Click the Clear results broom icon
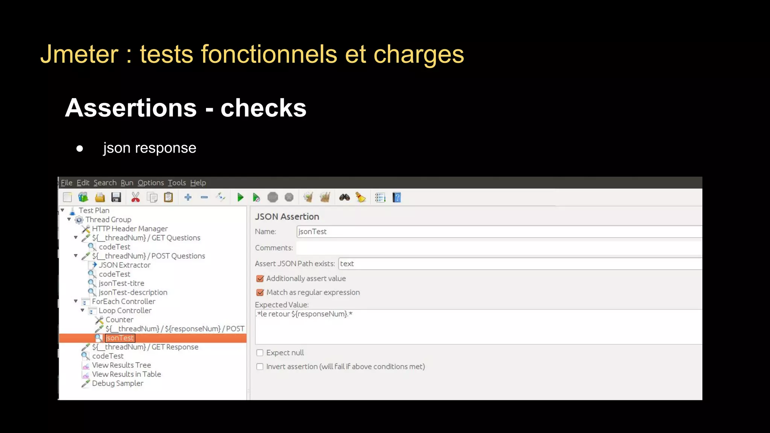 pyautogui.click(x=308, y=197)
